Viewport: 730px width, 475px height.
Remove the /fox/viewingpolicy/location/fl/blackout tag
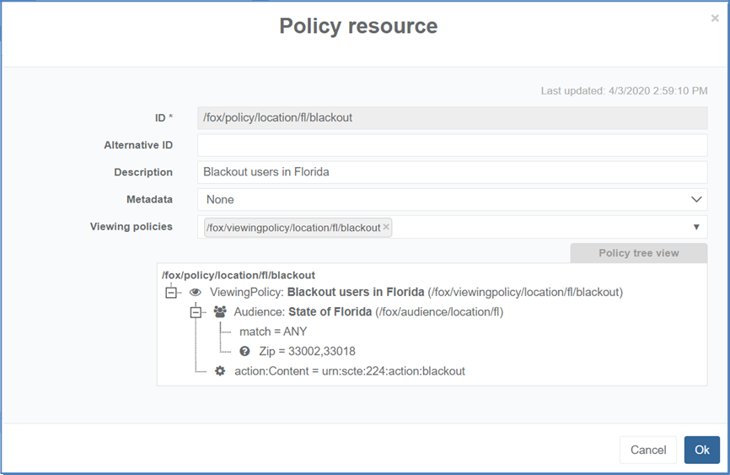[x=386, y=227]
